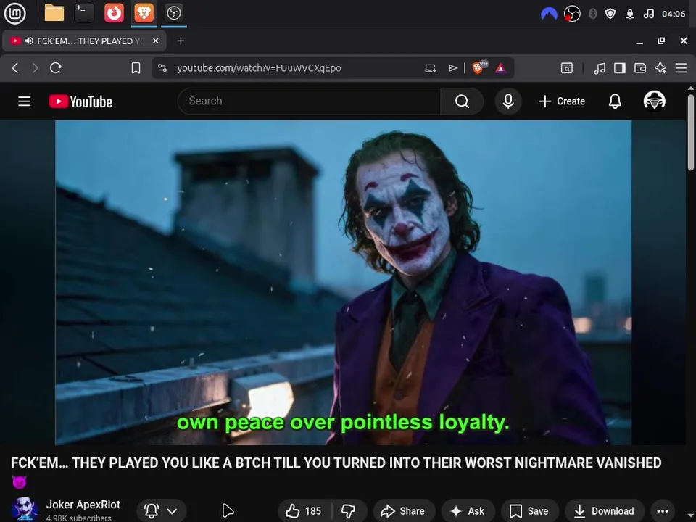696x522 pixels.
Task: Search with your voice microphone
Action: click(508, 101)
